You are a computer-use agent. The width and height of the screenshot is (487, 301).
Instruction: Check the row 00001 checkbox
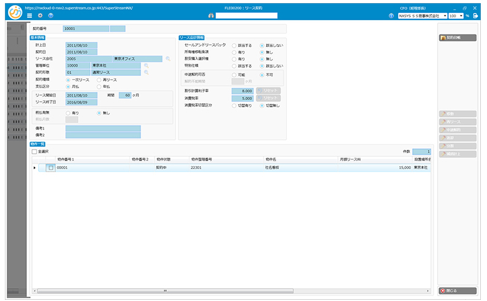(x=51, y=168)
